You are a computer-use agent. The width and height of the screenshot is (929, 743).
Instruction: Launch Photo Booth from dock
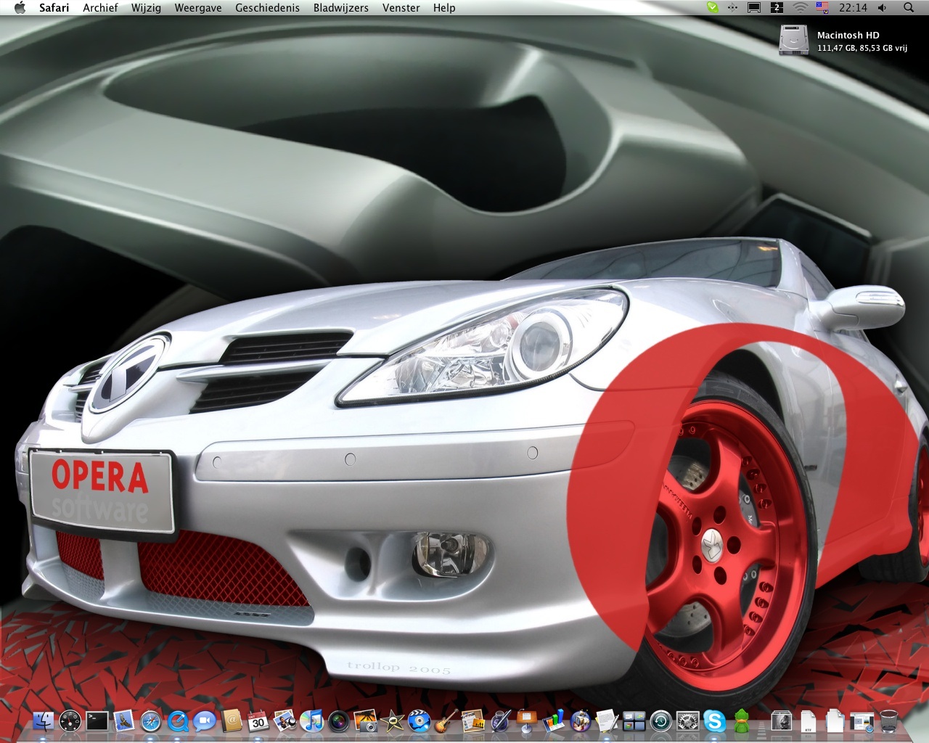click(339, 721)
